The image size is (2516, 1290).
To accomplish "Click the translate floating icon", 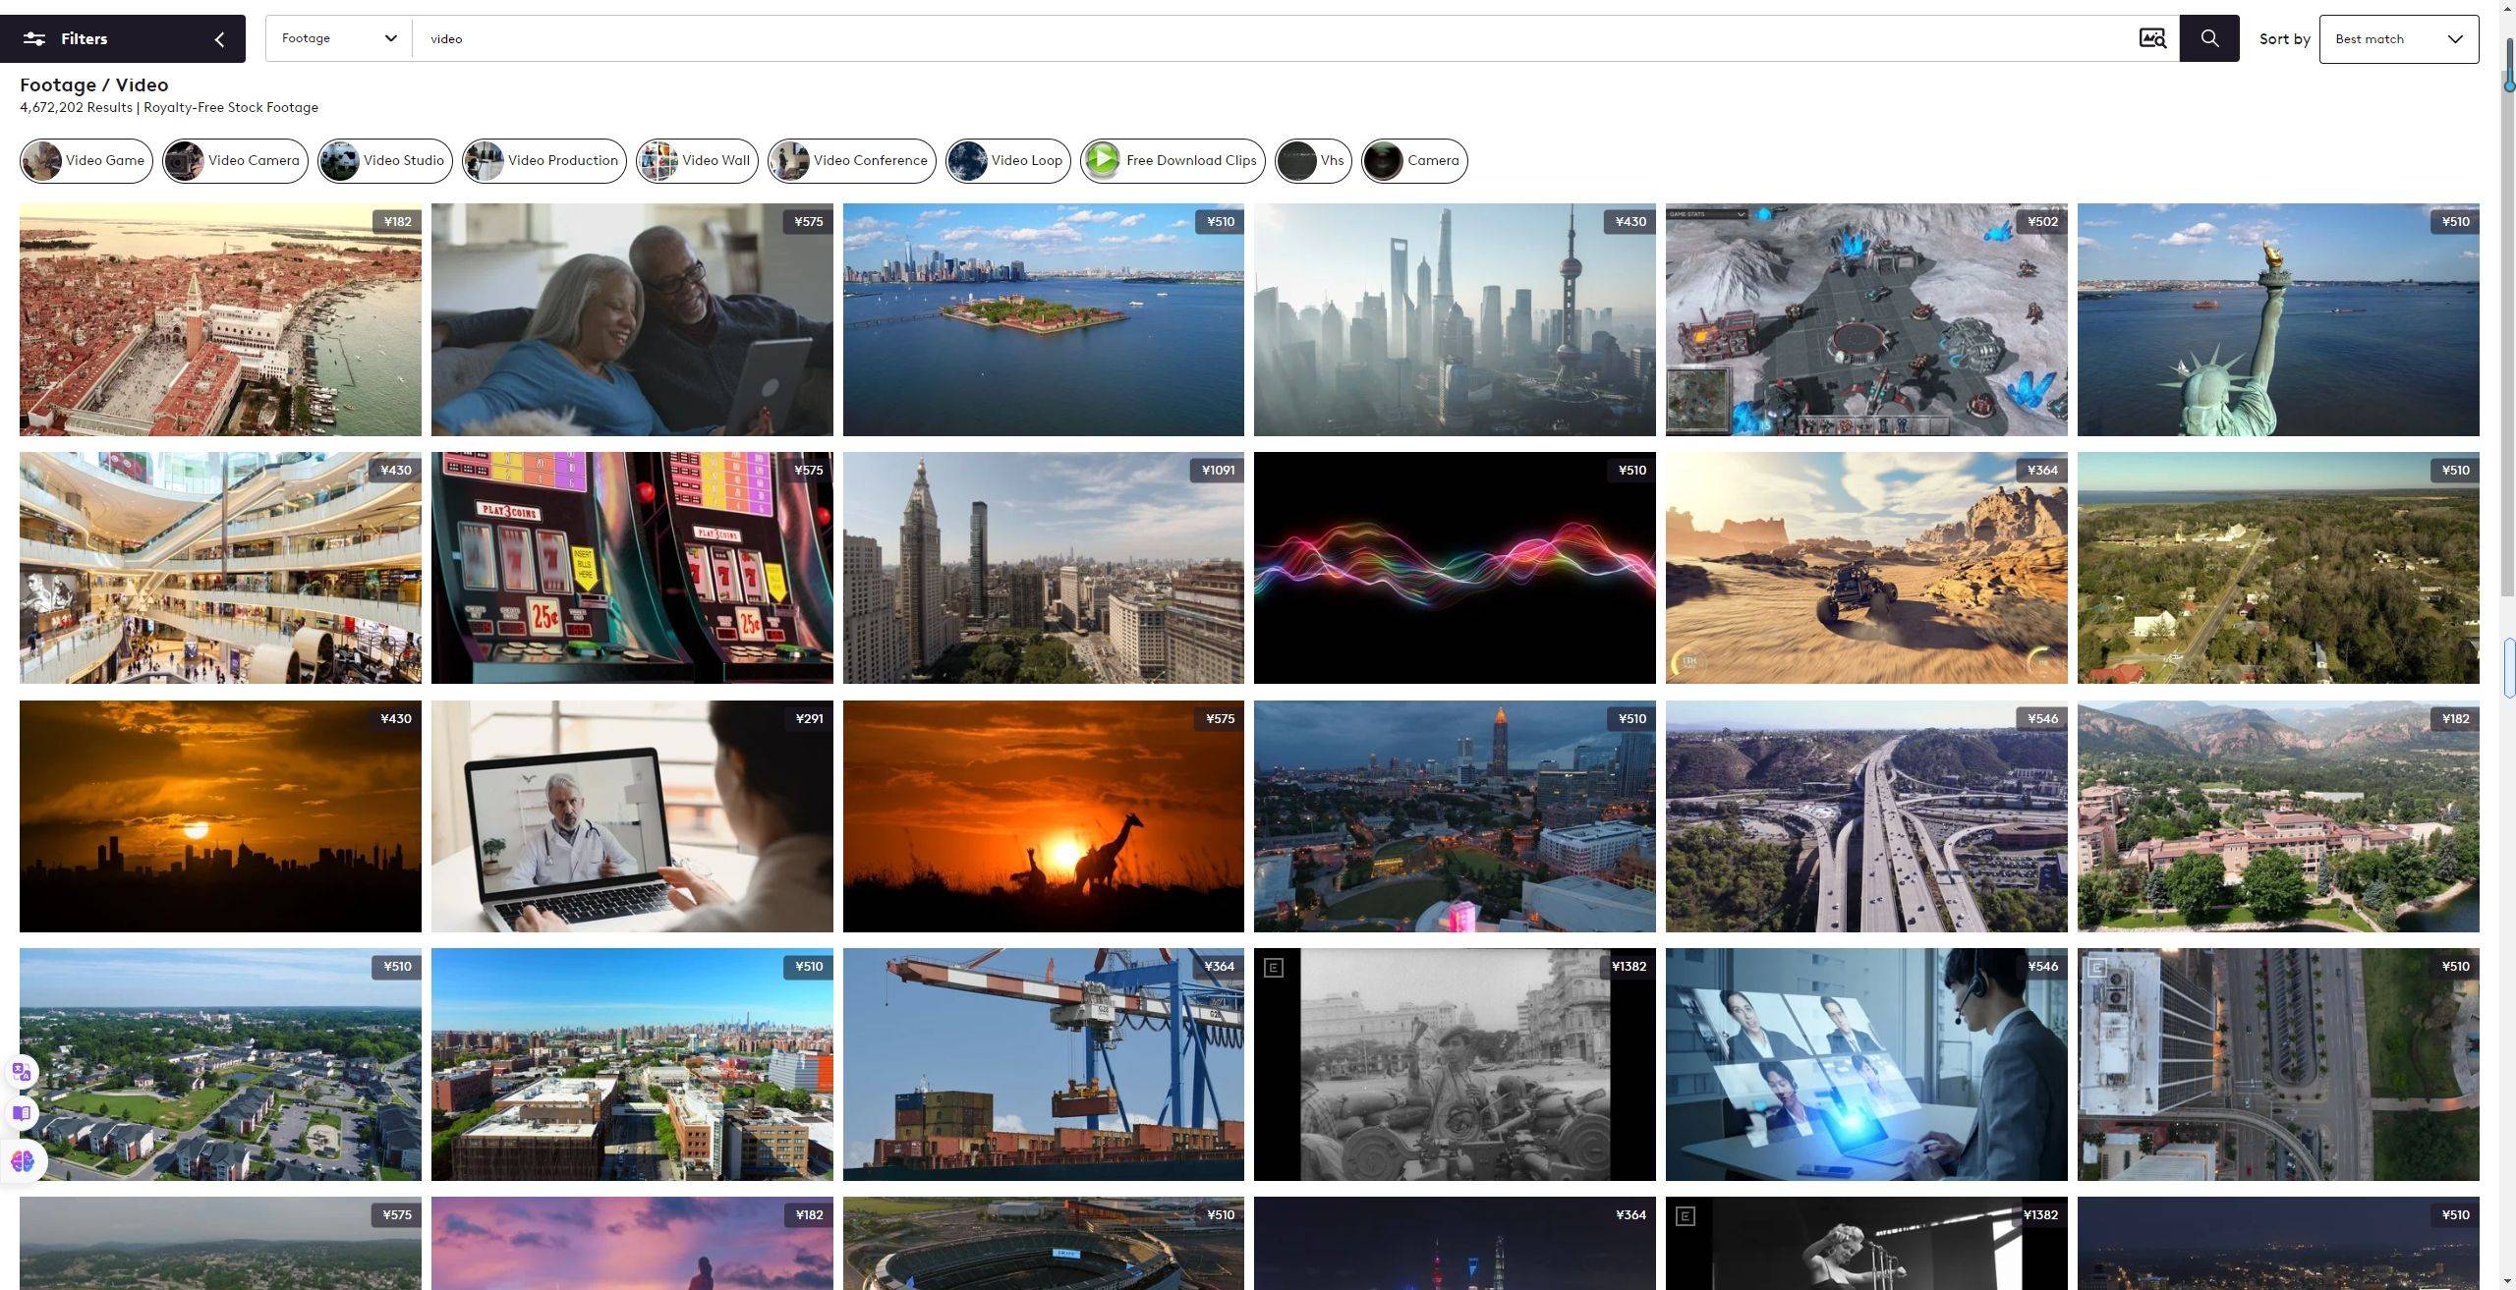I will click(x=23, y=1072).
